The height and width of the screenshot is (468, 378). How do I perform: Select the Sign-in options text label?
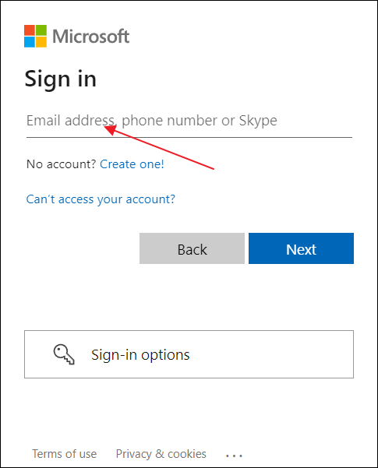point(140,355)
